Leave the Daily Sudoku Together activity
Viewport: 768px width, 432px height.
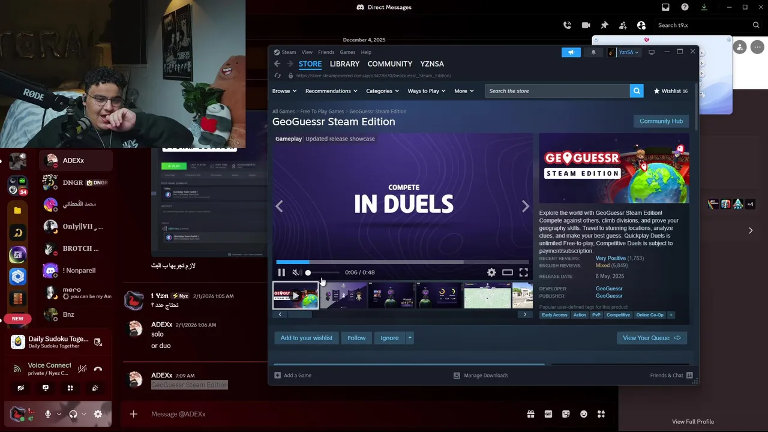click(98, 342)
